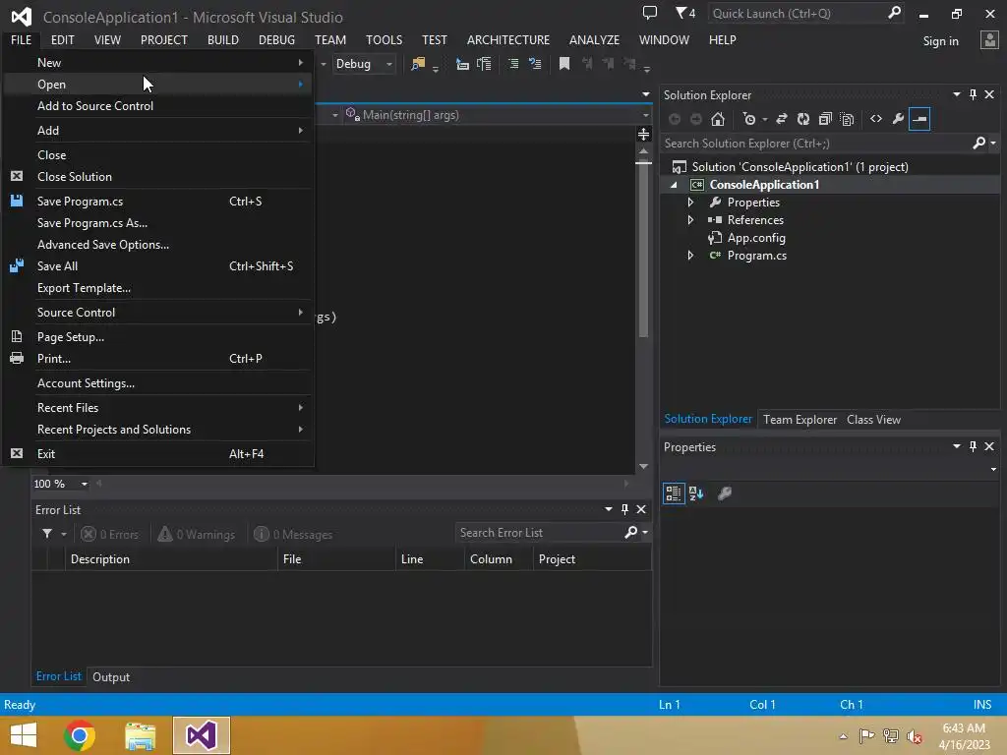Viewport: 1007px width, 755px height.
Task: Click the Search Error List input field
Action: pyautogui.click(x=540, y=533)
